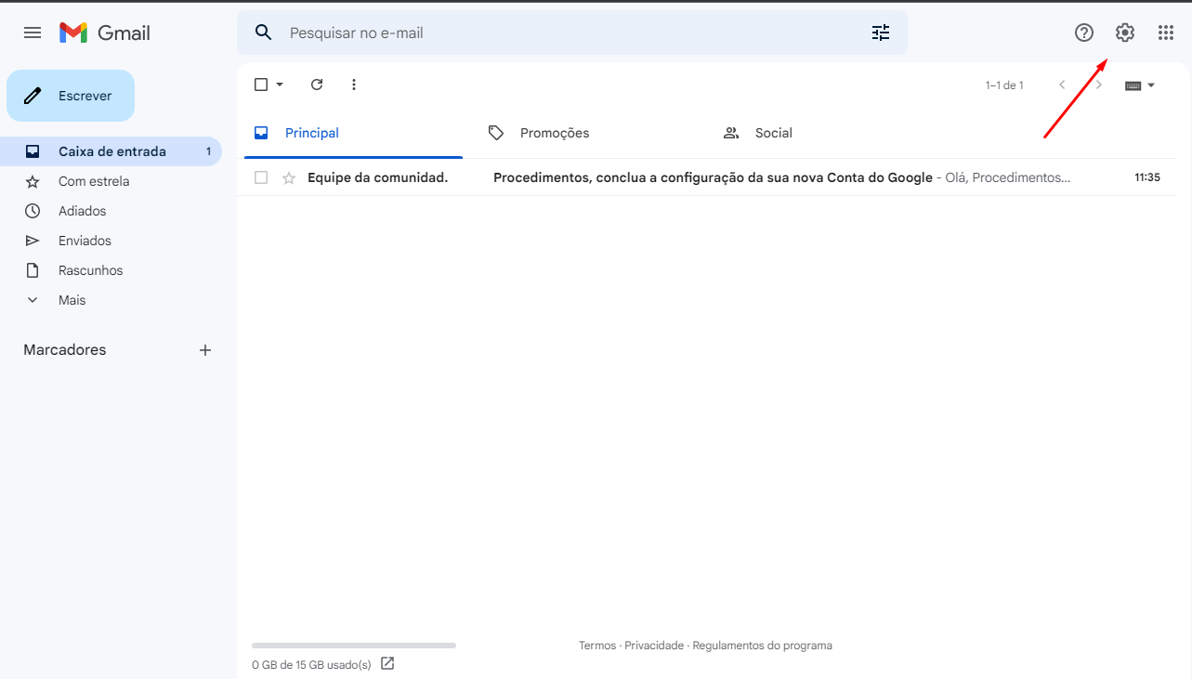Click the storage usage progress bar
The width and height of the screenshot is (1192, 679).
[x=354, y=645]
